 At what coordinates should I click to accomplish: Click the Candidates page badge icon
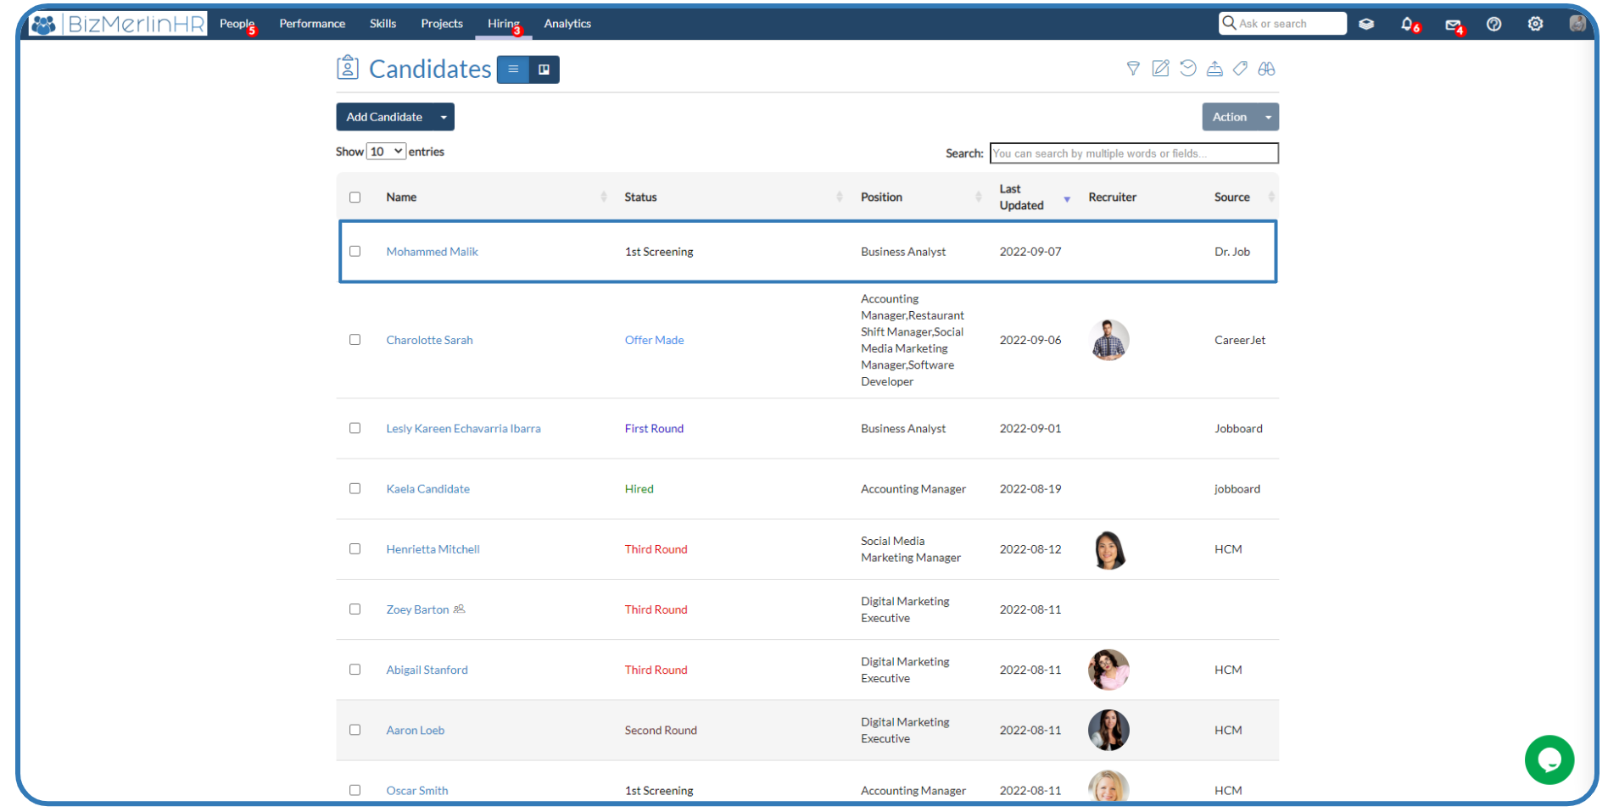click(x=348, y=68)
